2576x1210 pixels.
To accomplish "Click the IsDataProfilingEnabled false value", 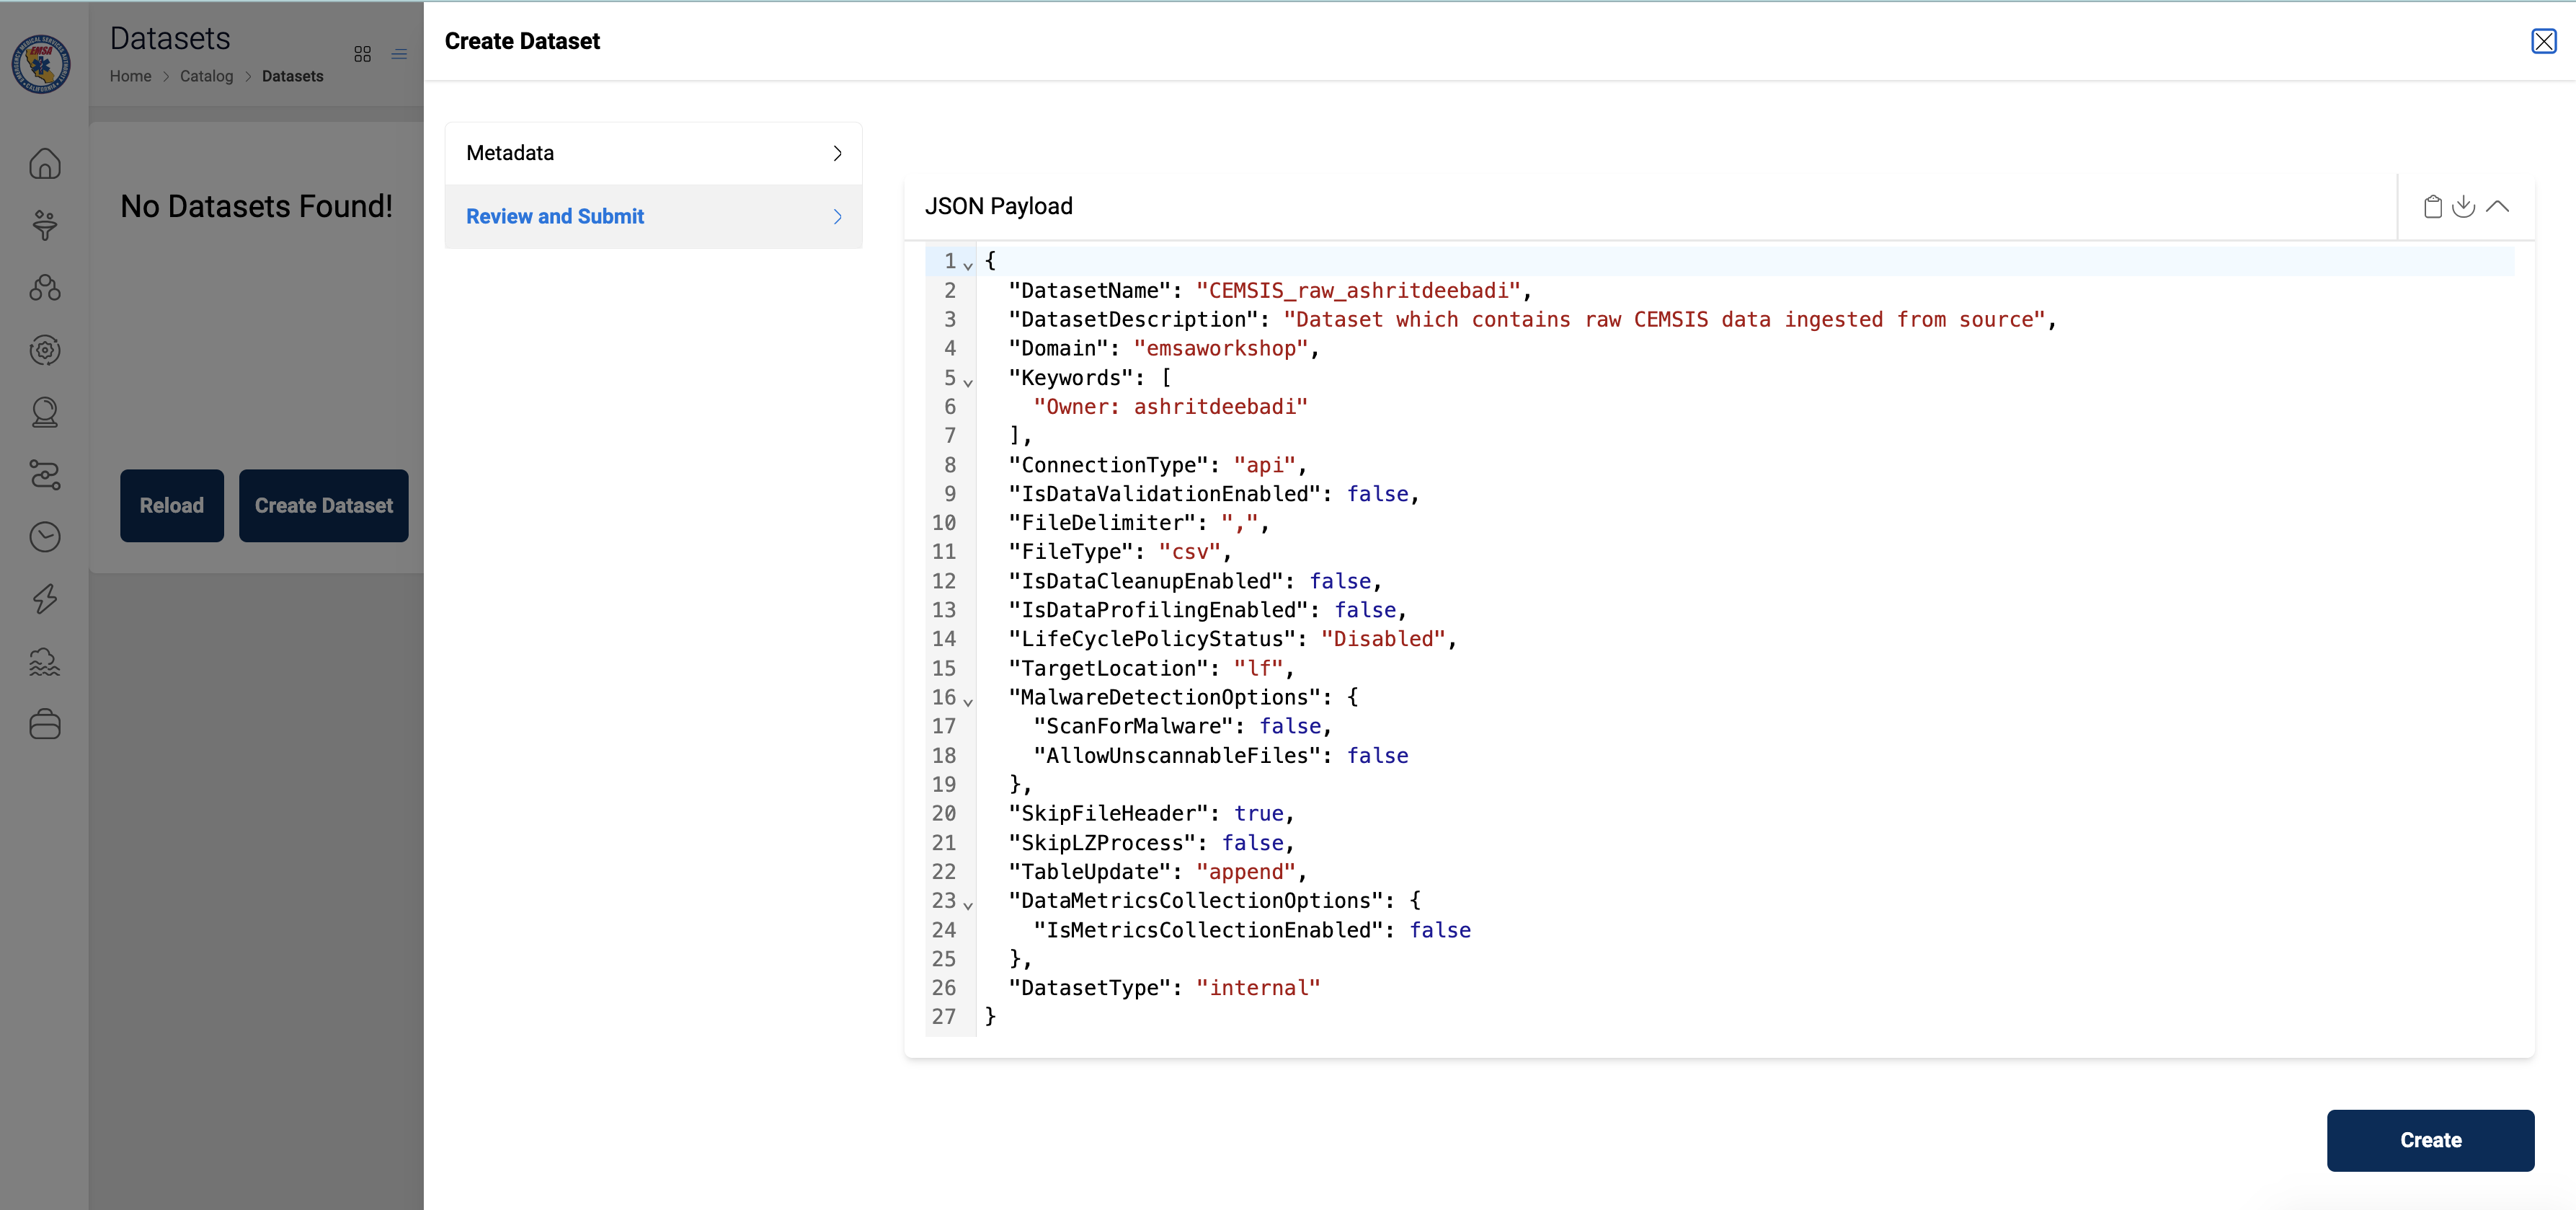I will point(1365,609).
